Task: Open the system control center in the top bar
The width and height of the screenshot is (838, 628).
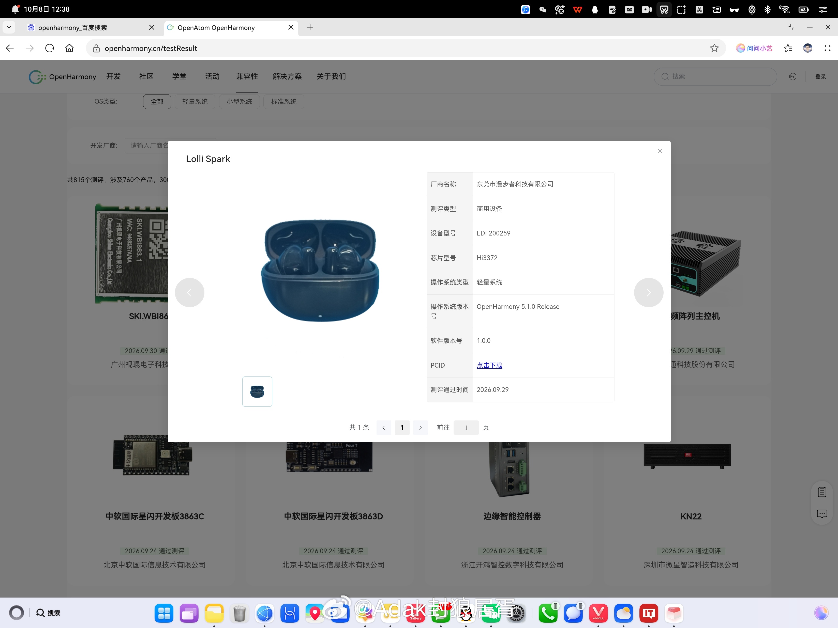Action: (x=823, y=9)
